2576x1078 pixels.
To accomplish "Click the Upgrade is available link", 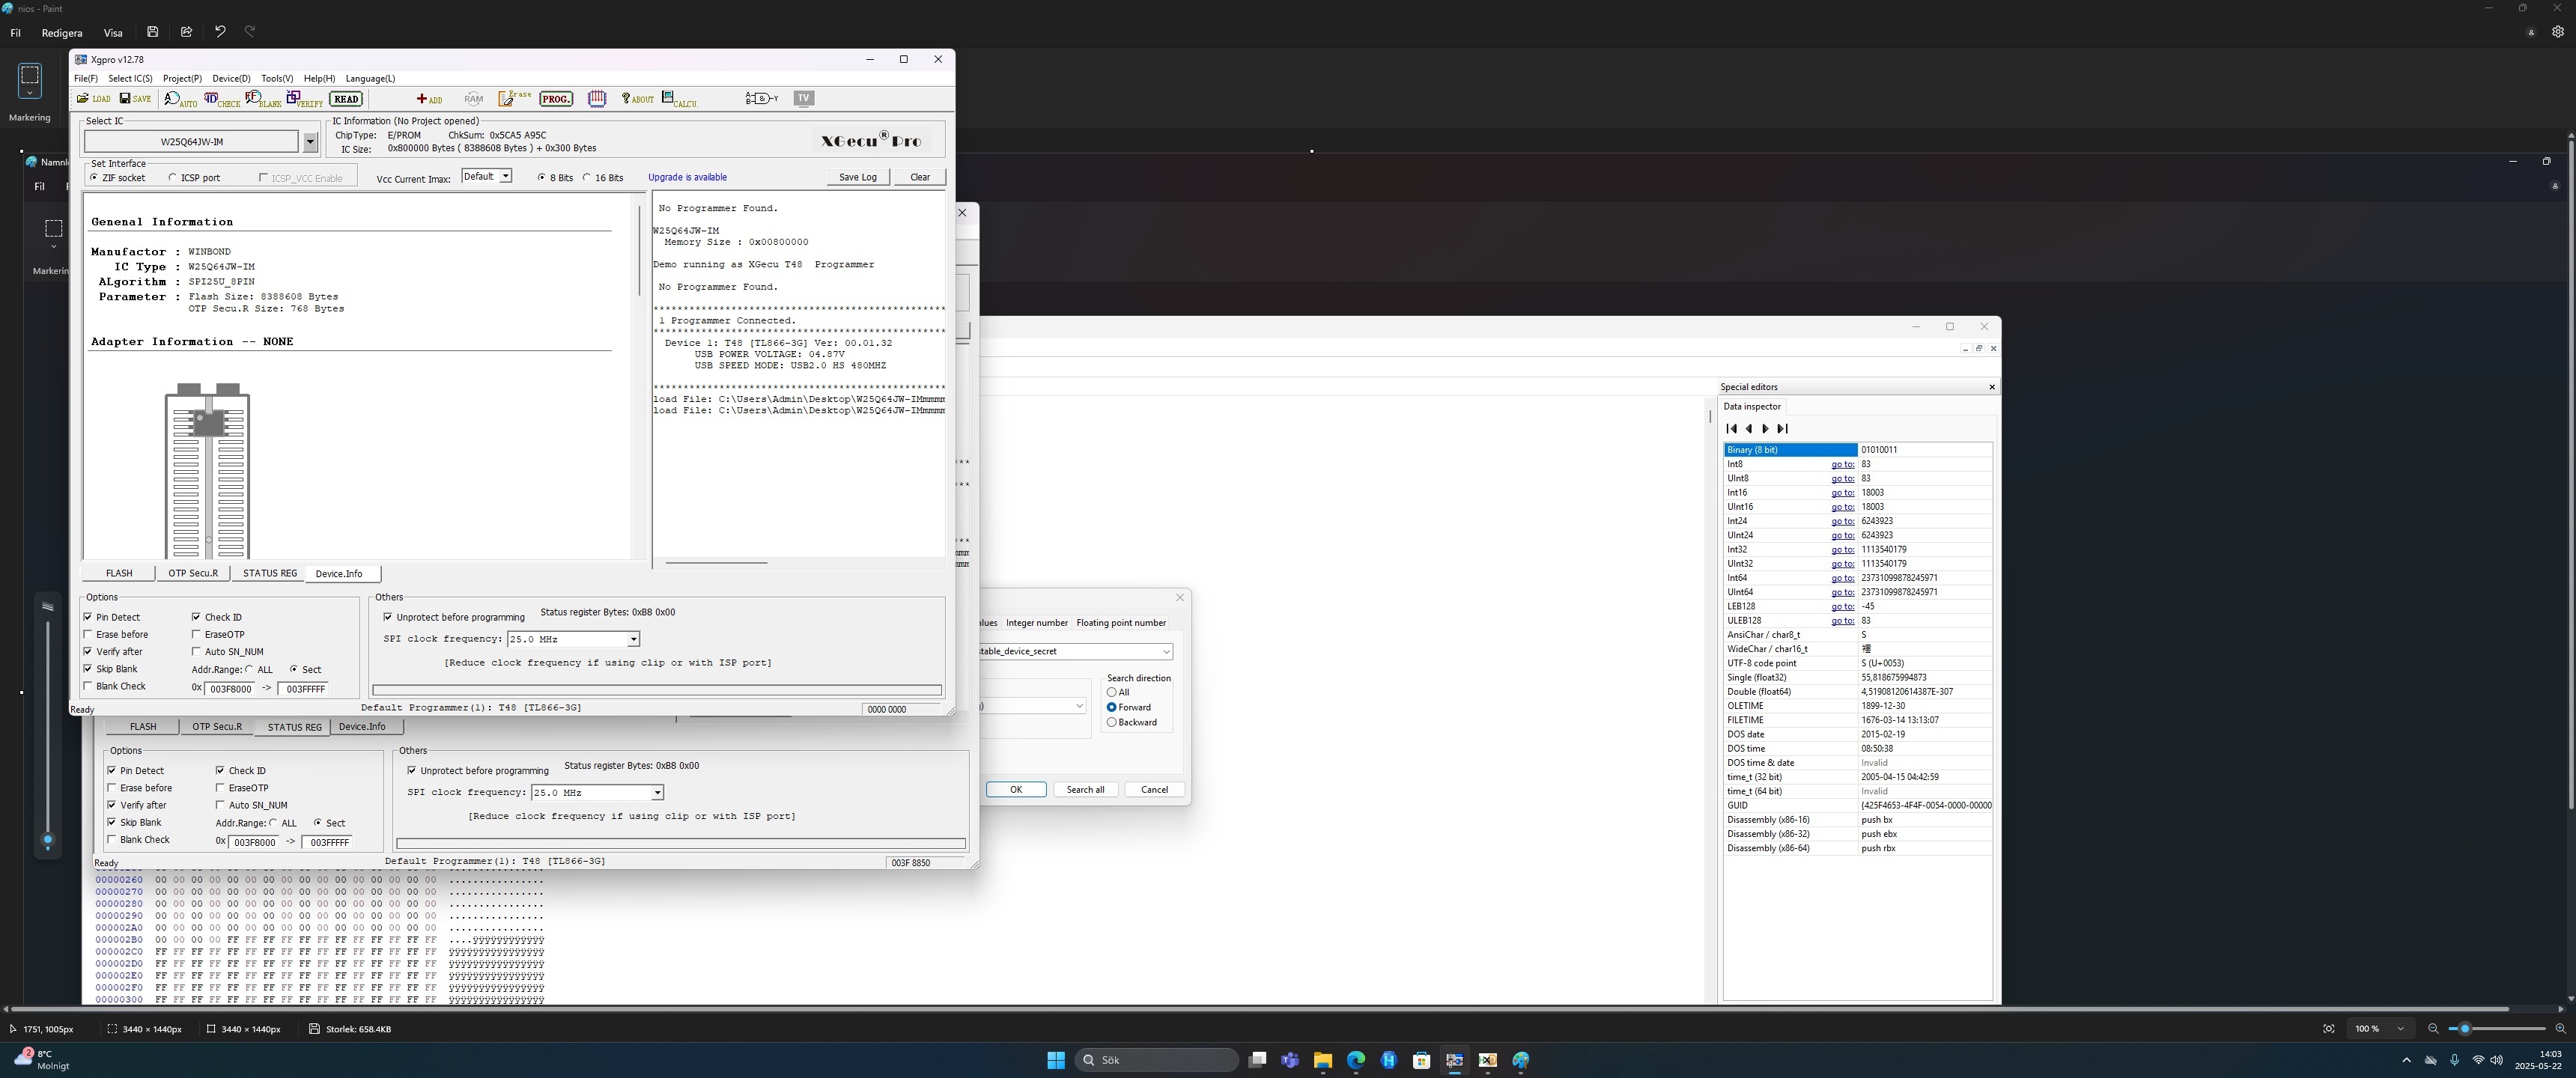I will 687,177.
